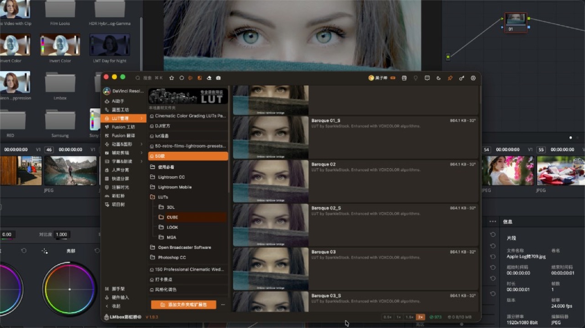Select Cinematic Color Grading LUTs pack
Viewport: 585px width, 328px height.
point(188,116)
